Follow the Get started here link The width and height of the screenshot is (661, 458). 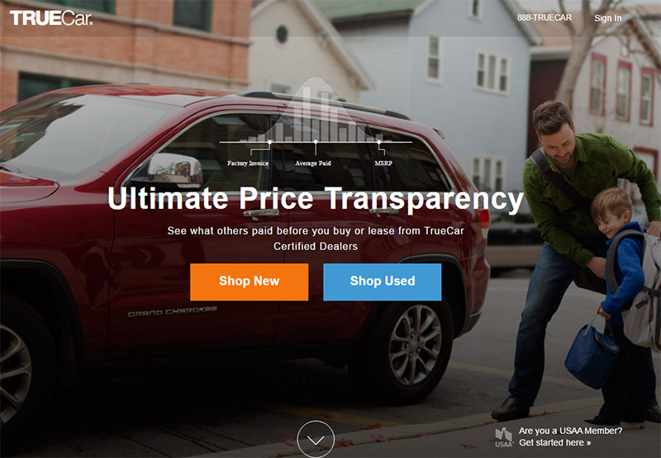(554, 442)
